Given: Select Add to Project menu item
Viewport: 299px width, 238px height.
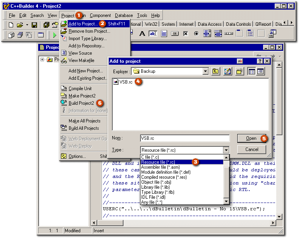Looking at the screenshot, I should pyautogui.click(x=95, y=24).
